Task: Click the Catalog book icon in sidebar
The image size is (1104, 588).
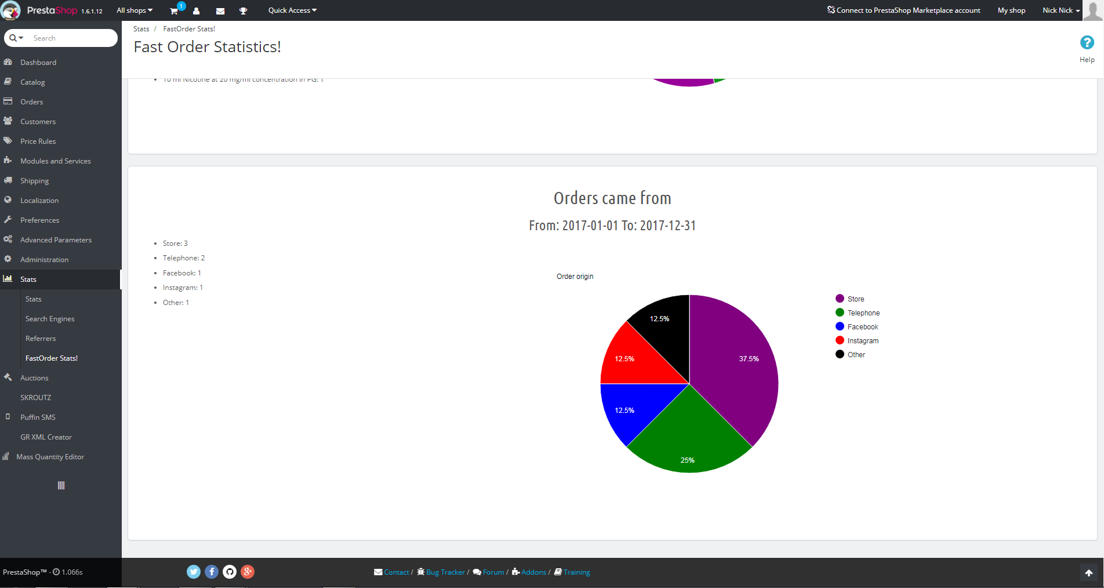Action: click(8, 82)
